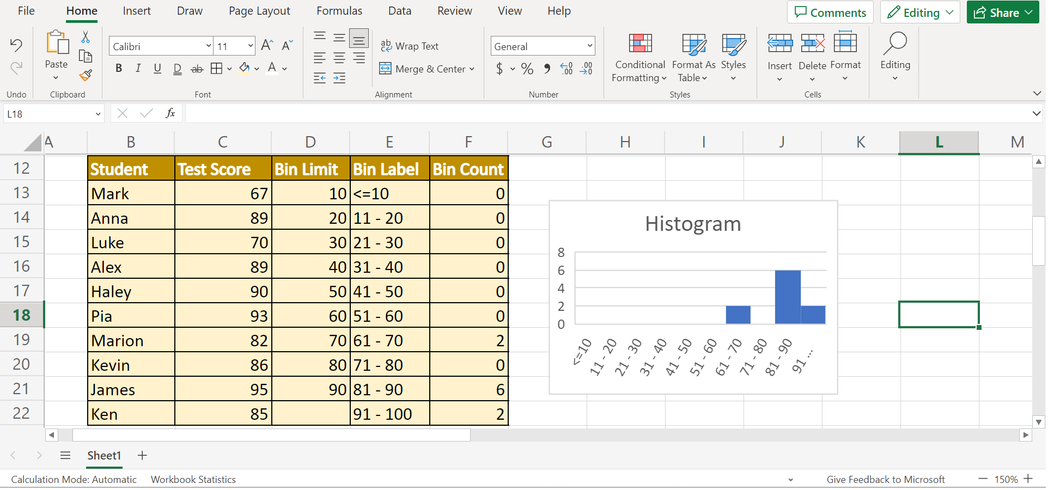Click the Increase Indent icon
Image resolution: width=1048 pixels, height=490 pixels.
click(x=339, y=78)
